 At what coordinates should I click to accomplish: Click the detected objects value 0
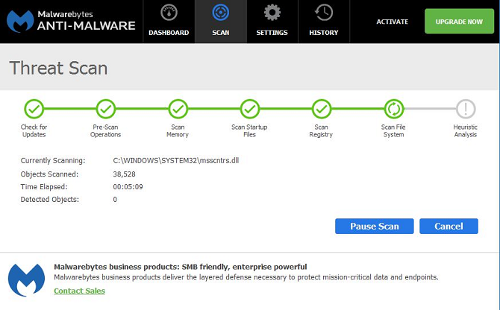click(x=115, y=200)
